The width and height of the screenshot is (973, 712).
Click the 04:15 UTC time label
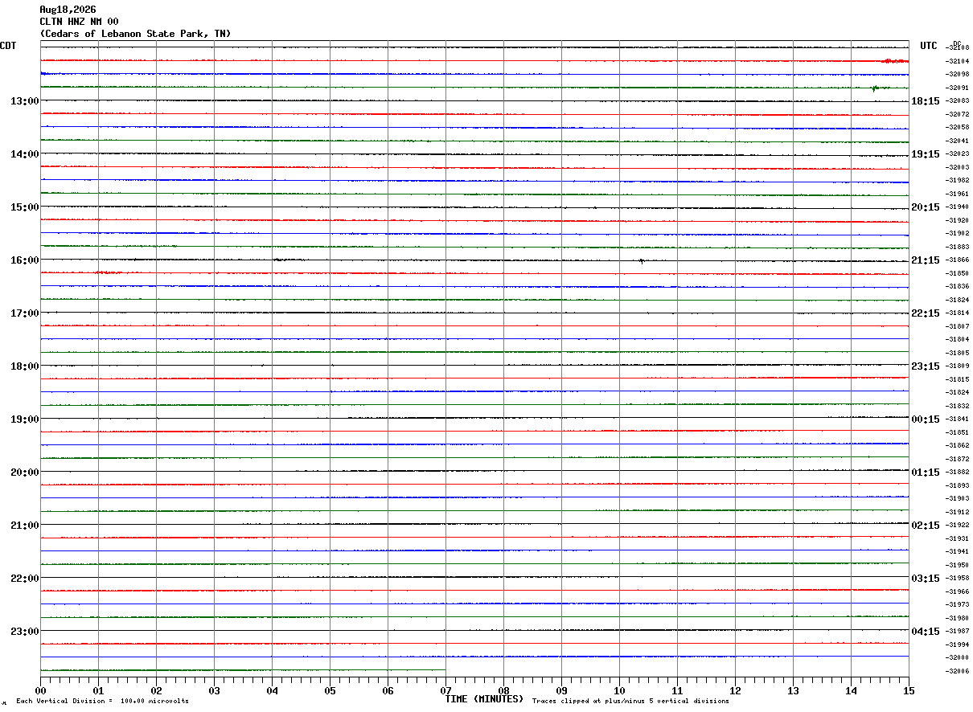(x=925, y=632)
